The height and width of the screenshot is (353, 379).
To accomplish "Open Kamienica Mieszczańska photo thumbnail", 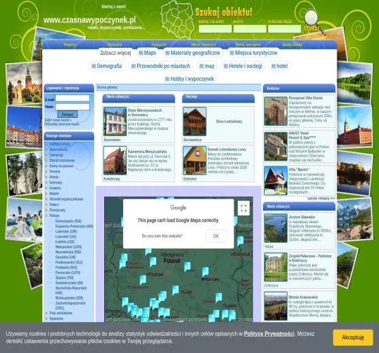I will point(115,161).
